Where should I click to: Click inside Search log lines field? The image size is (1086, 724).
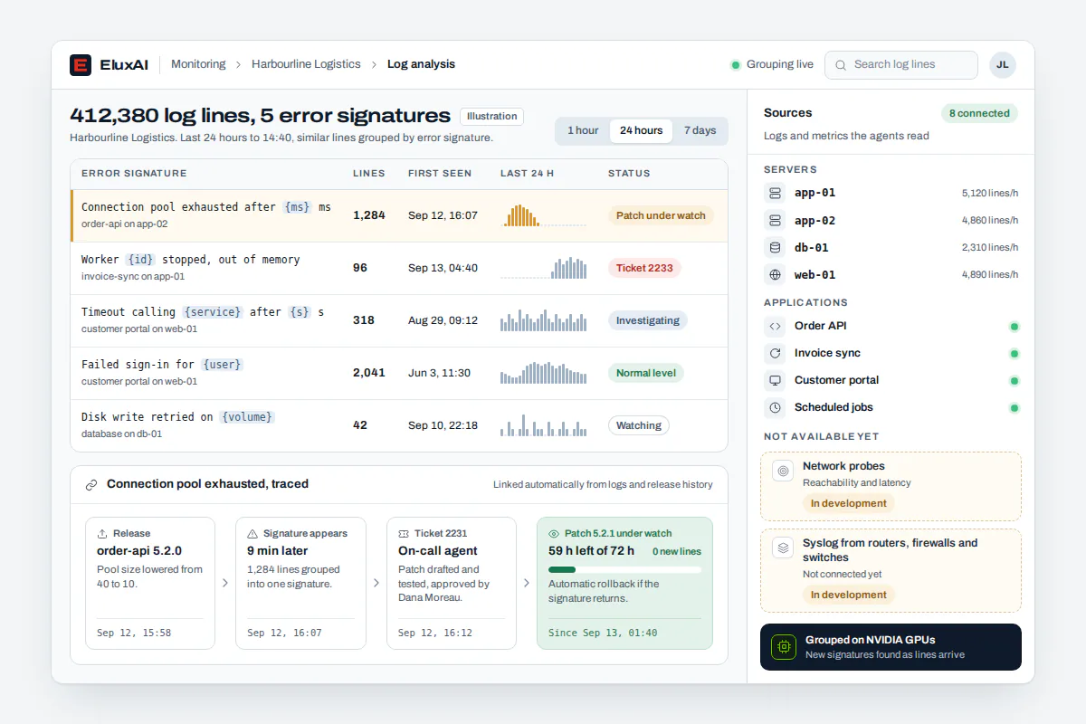[x=901, y=65]
